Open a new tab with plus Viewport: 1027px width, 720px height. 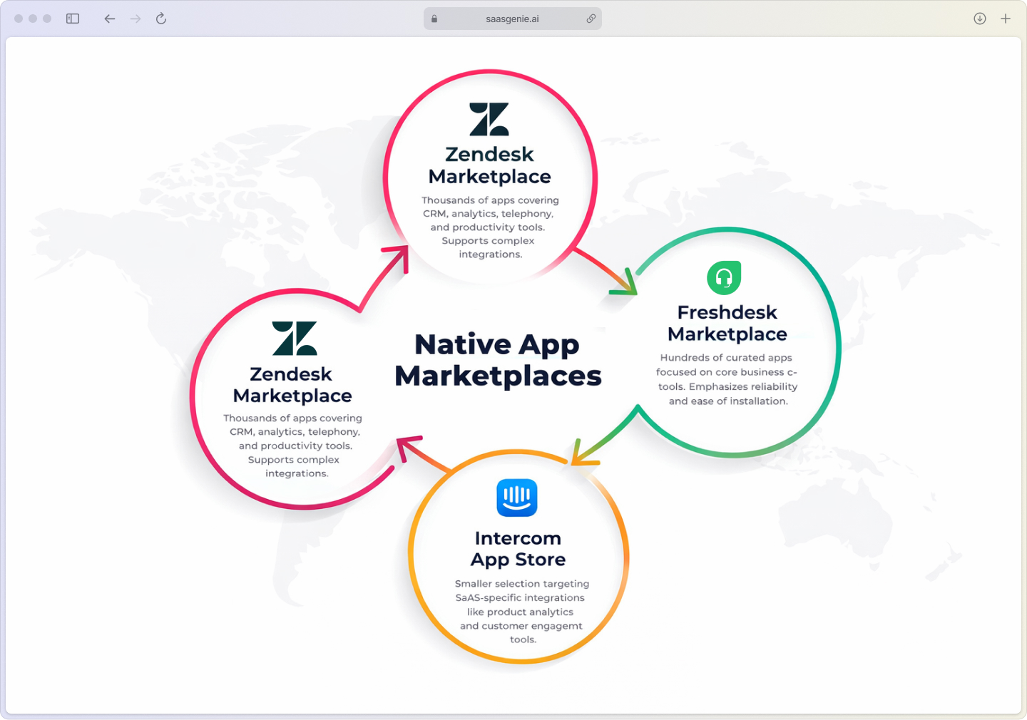[1006, 19]
